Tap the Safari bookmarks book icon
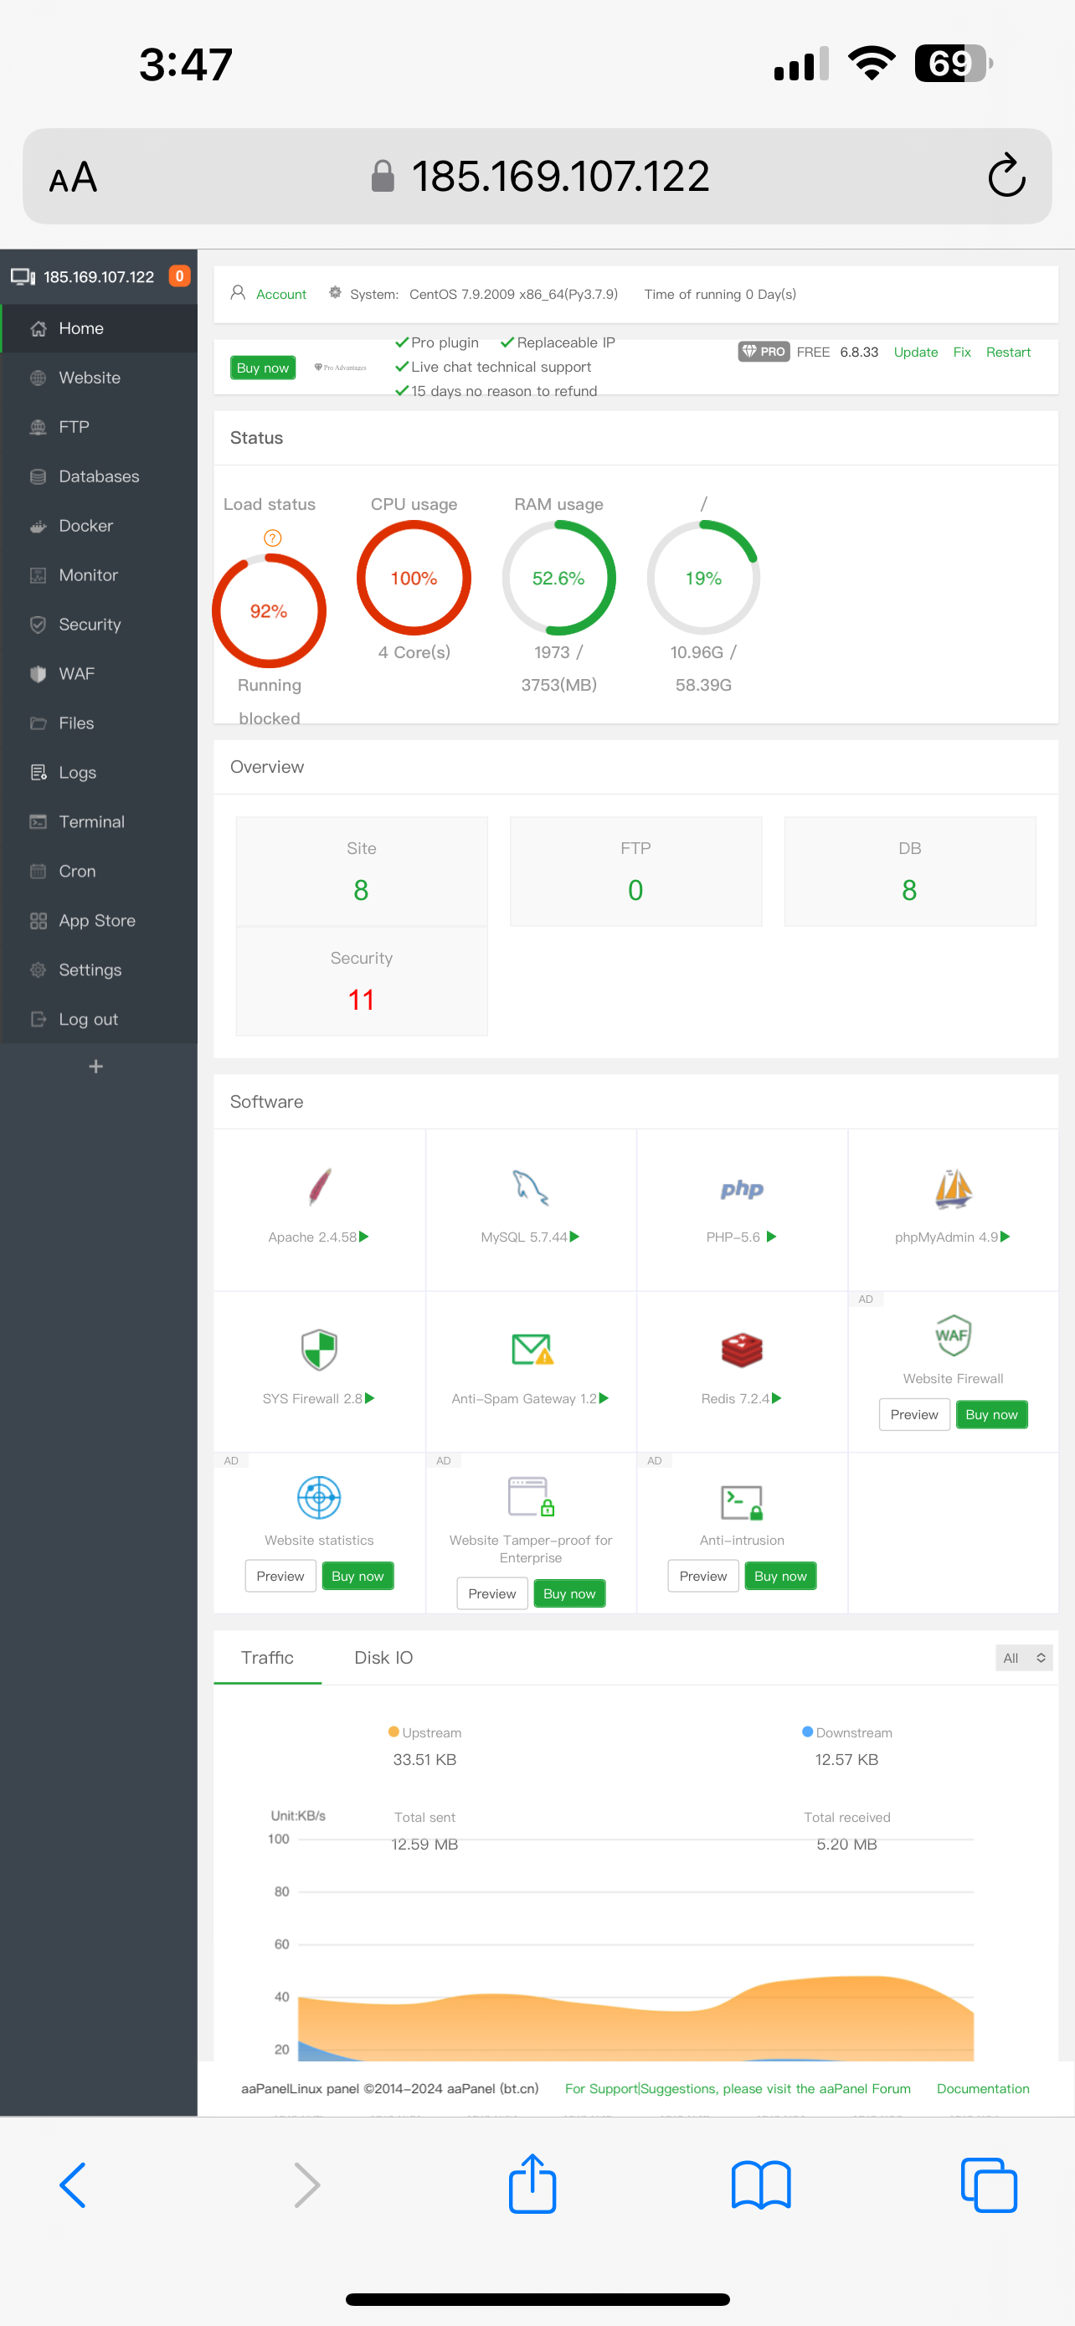This screenshot has height=2326, width=1075. [x=761, y=2184]
